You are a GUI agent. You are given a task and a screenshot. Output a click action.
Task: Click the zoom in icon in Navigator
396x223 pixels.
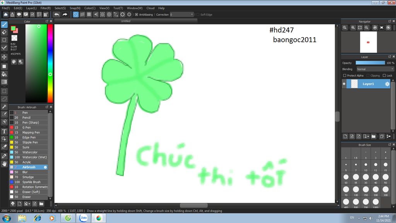tap(353, 27)
